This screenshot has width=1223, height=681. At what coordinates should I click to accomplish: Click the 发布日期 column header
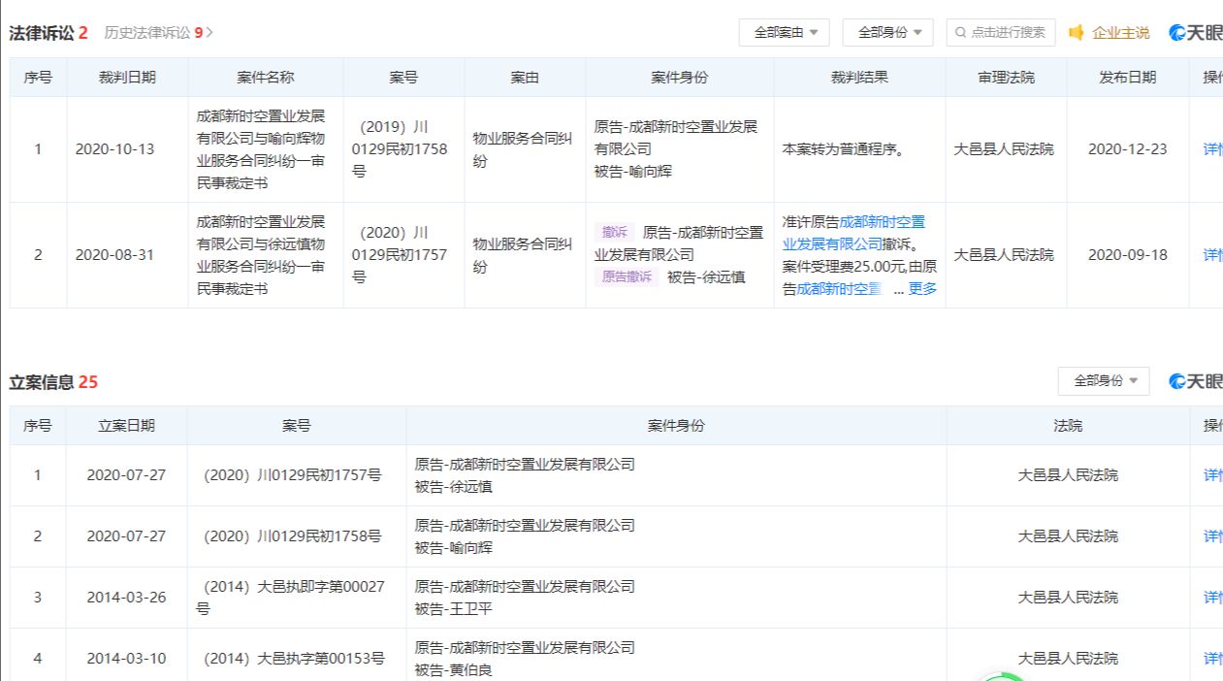click(x=1128, y=78)
